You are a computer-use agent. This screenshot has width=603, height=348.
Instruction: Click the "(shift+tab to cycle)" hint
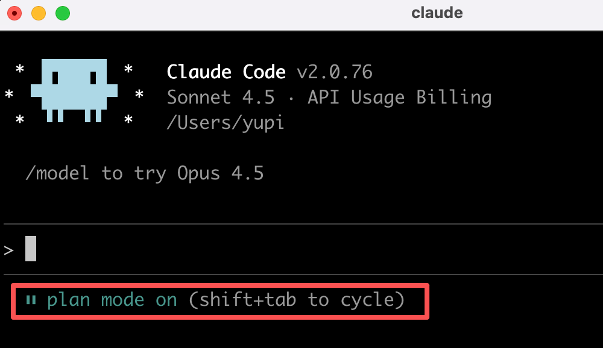(x=296, y=300)
